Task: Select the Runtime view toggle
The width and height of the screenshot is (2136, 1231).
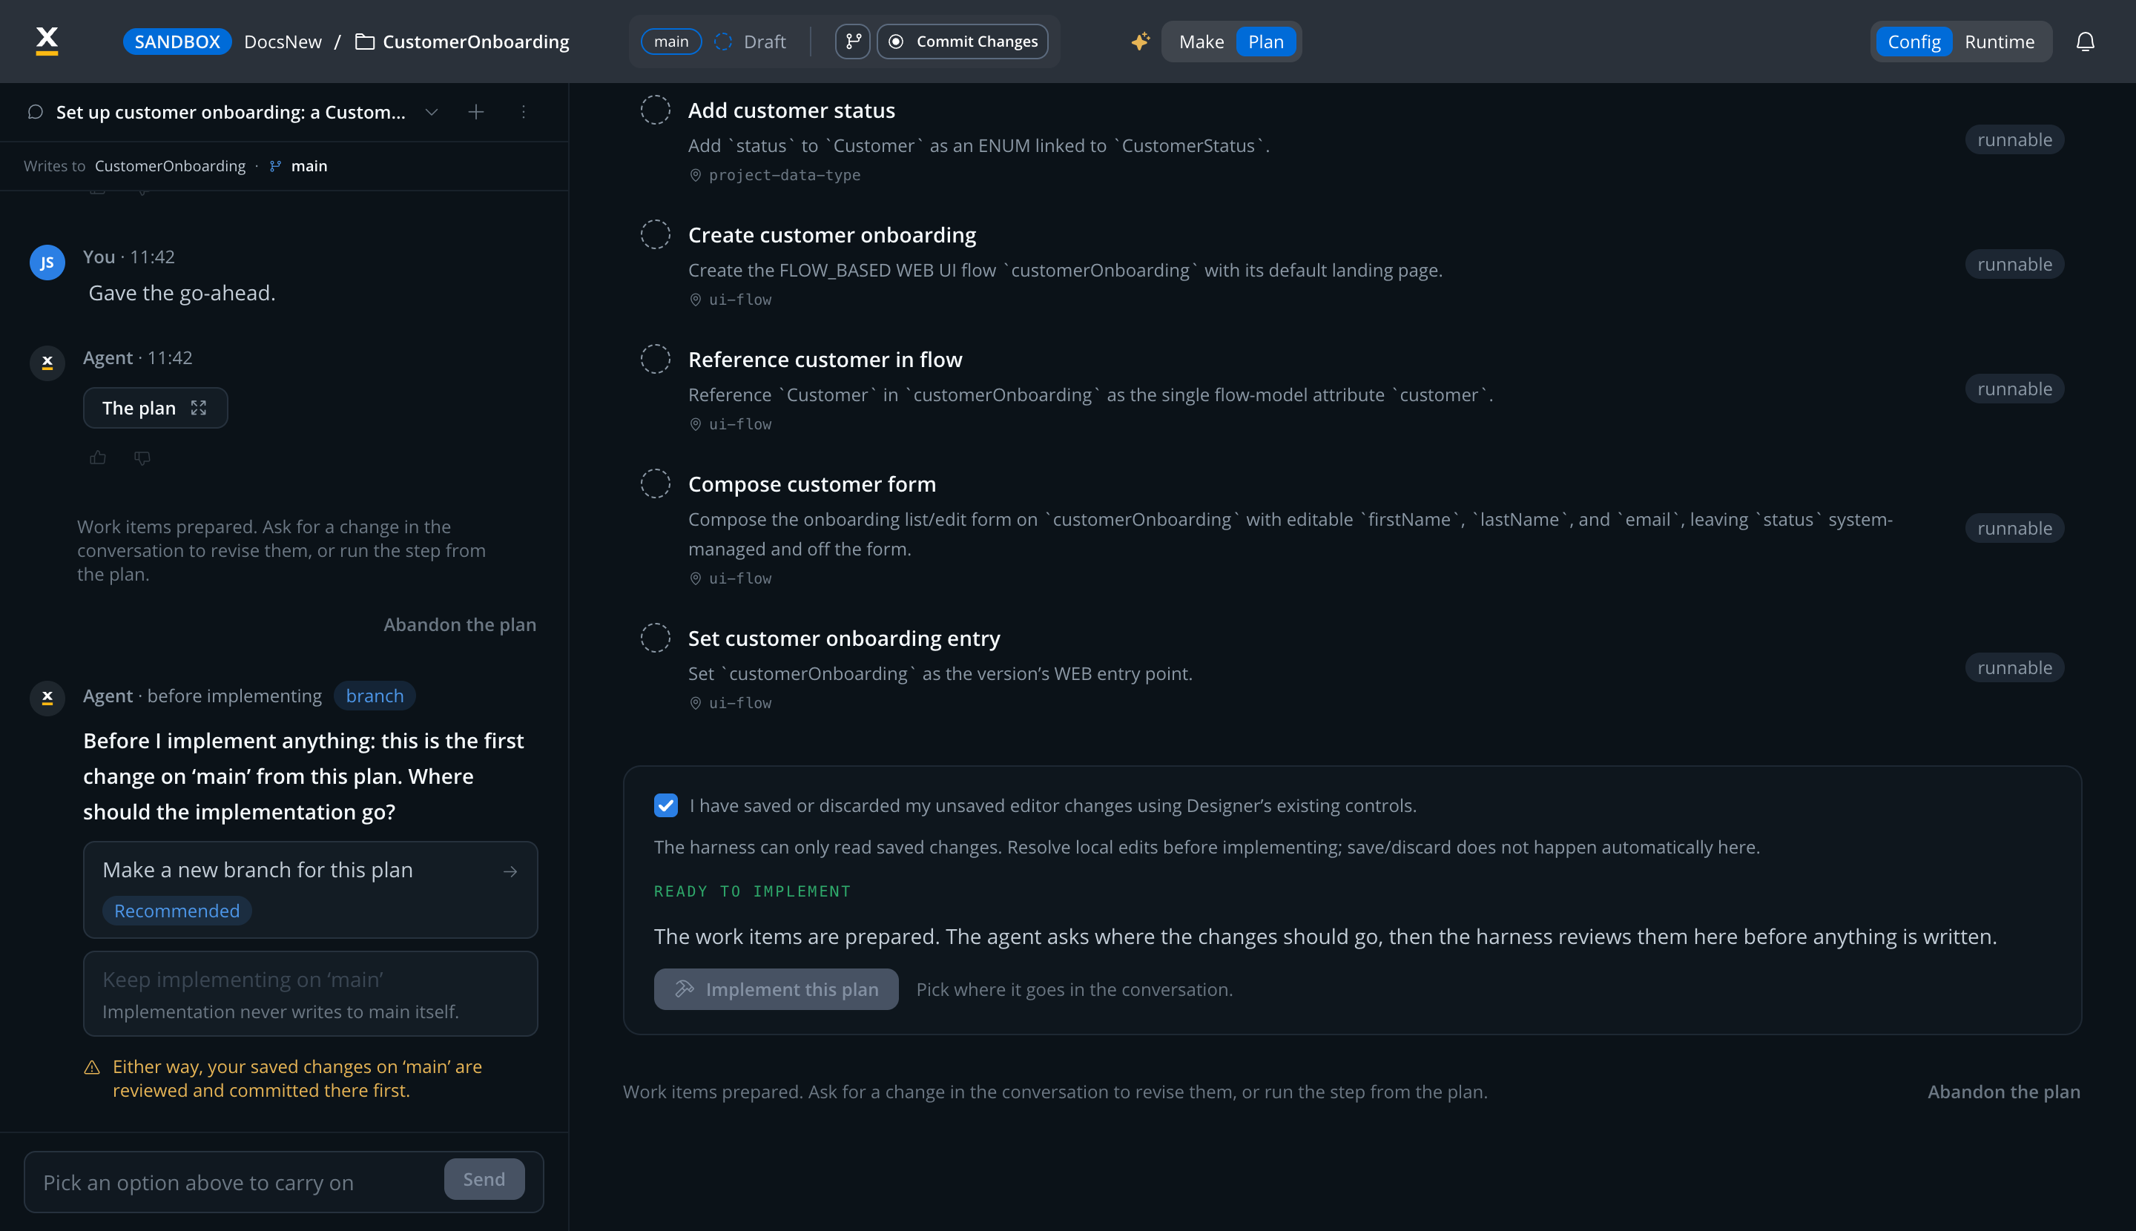Action: 1999,42
